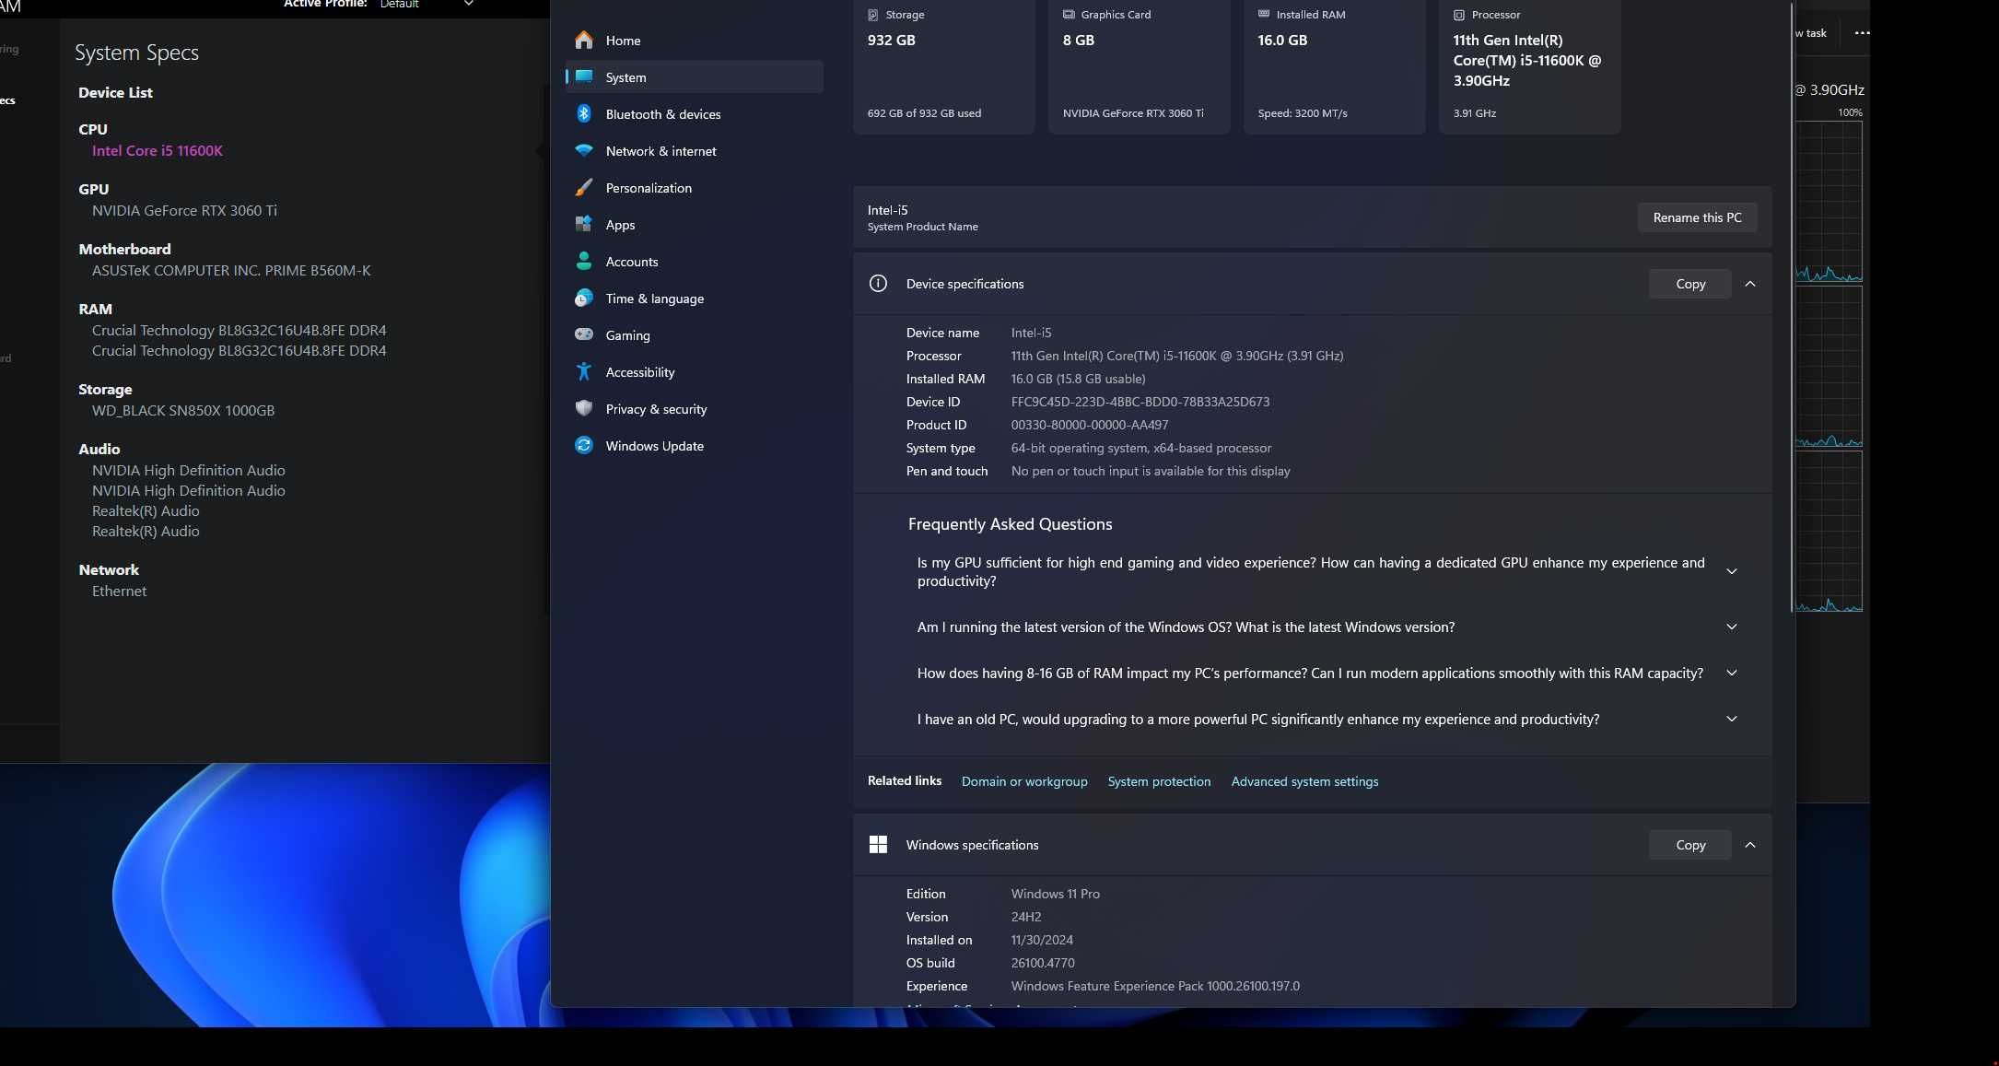Click the OS build value 26100.4770
Screen dimensions: 1999x1066
tap(1043, 963)
